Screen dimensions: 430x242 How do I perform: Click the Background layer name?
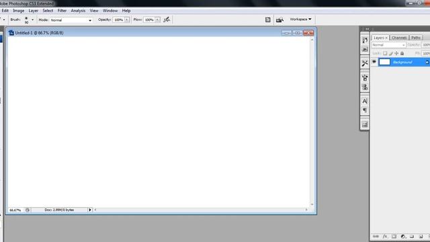(x=402, y=63)
